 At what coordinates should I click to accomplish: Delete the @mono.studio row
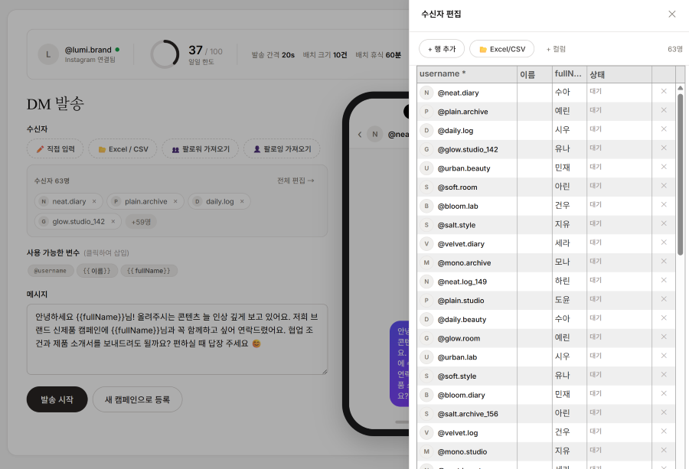(664, 450)
